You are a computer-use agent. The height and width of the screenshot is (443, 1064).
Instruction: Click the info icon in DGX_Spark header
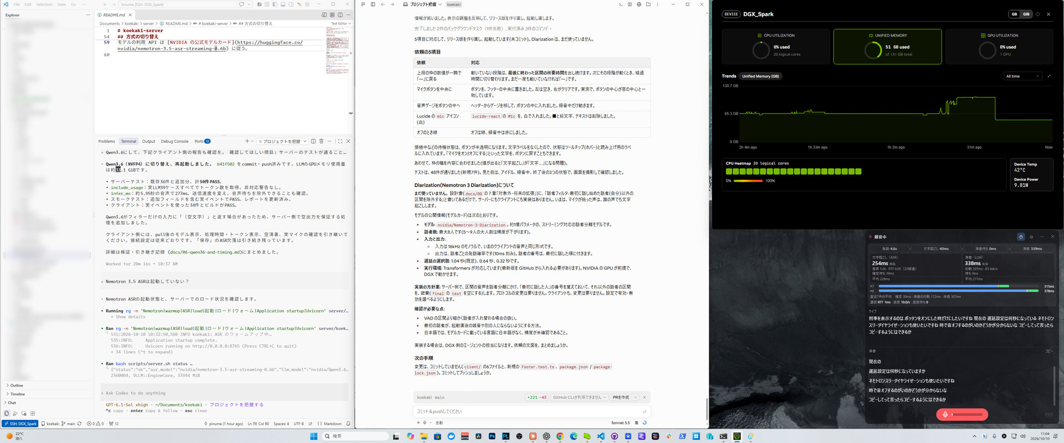point(1038,14)
